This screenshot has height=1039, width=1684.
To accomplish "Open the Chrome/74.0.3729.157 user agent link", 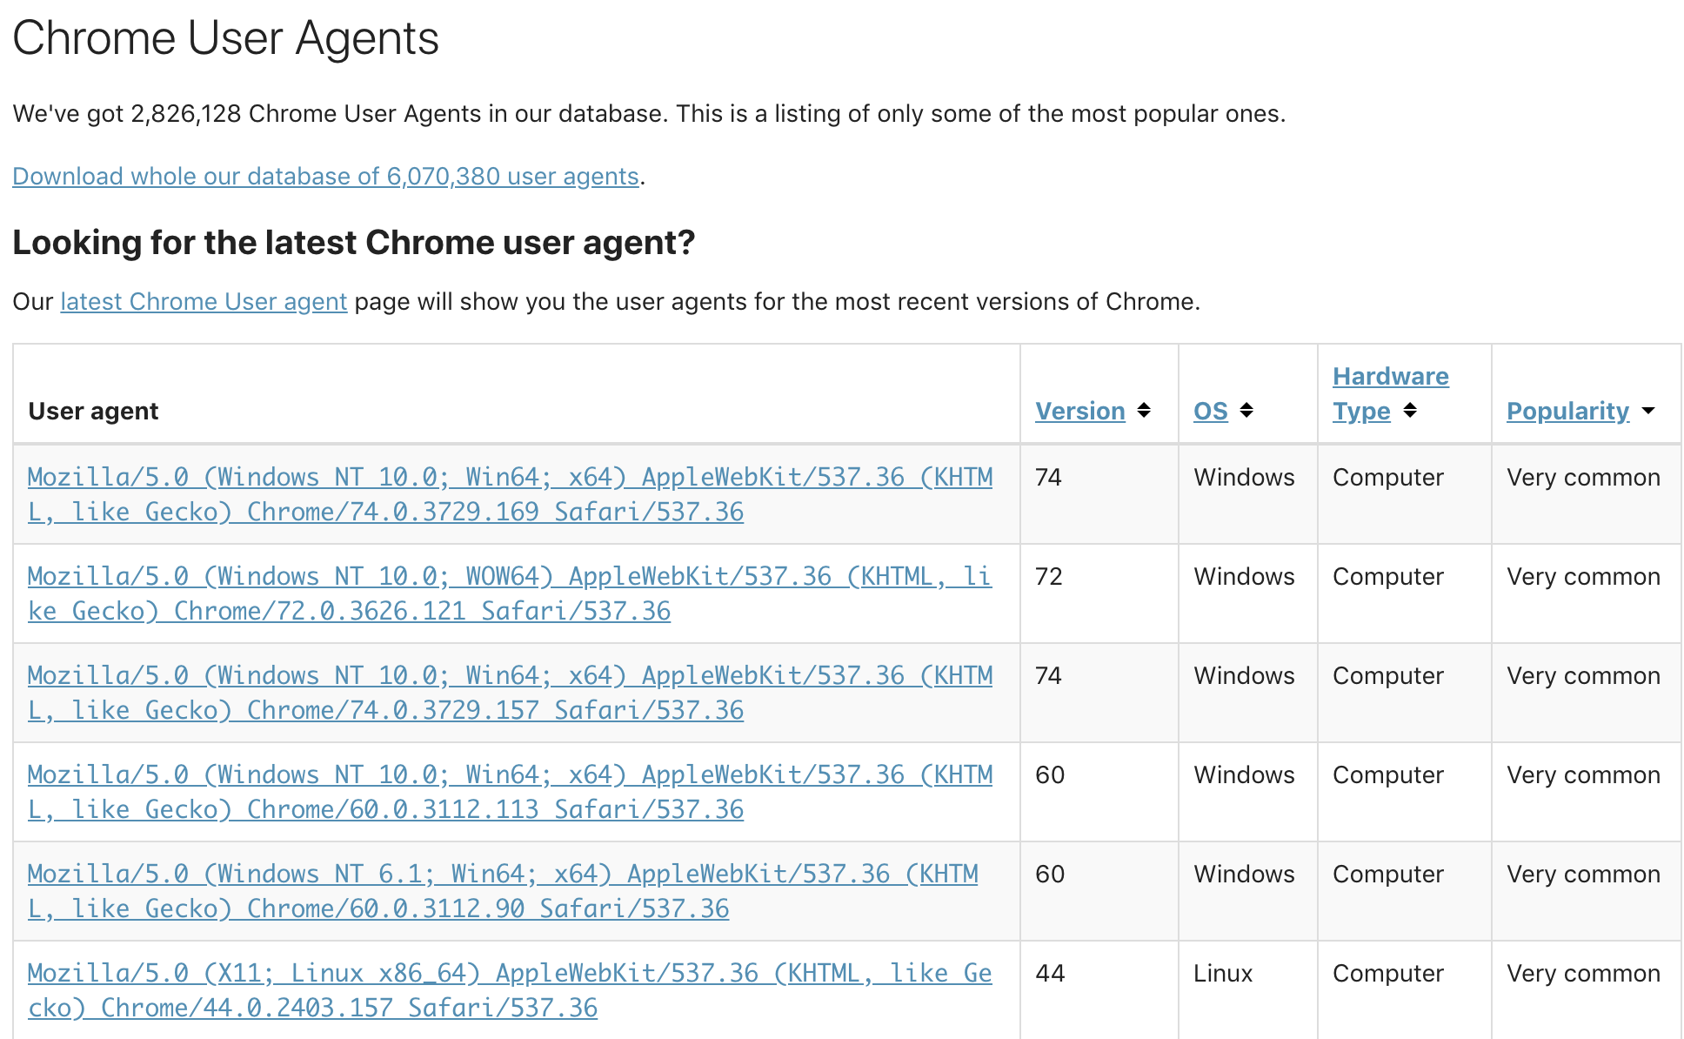I will (x=510, y=693).
